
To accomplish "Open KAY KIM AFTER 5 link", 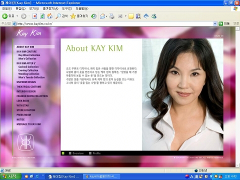I will pyautogui.click(x=26, y=63).
